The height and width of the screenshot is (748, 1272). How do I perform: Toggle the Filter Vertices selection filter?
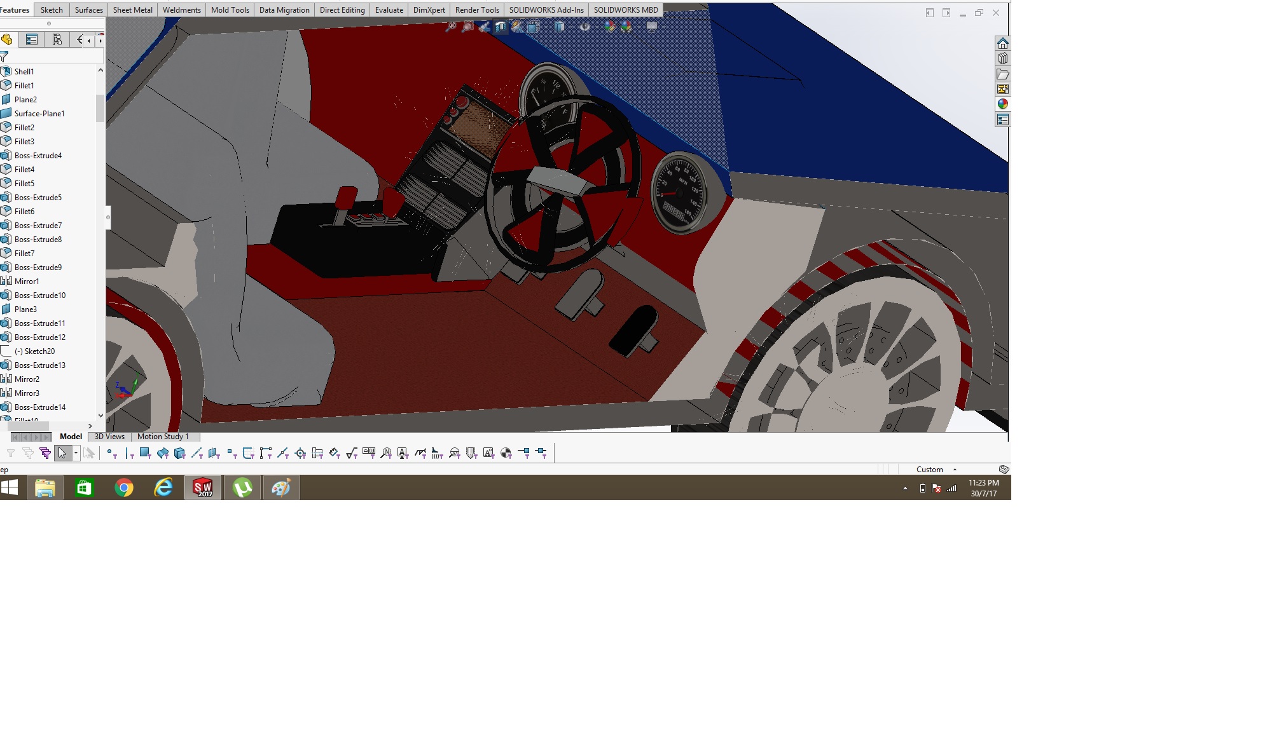tap(112, 453)
